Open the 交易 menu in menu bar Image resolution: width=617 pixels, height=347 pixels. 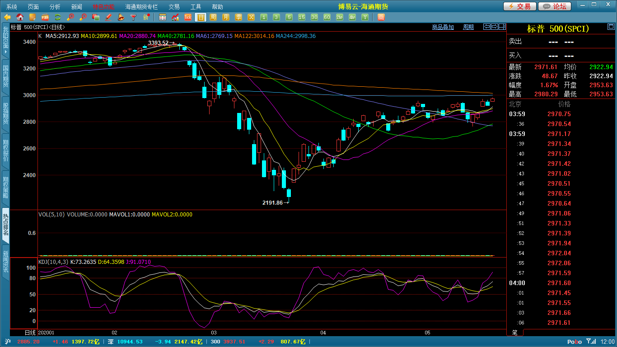(174, 7)
